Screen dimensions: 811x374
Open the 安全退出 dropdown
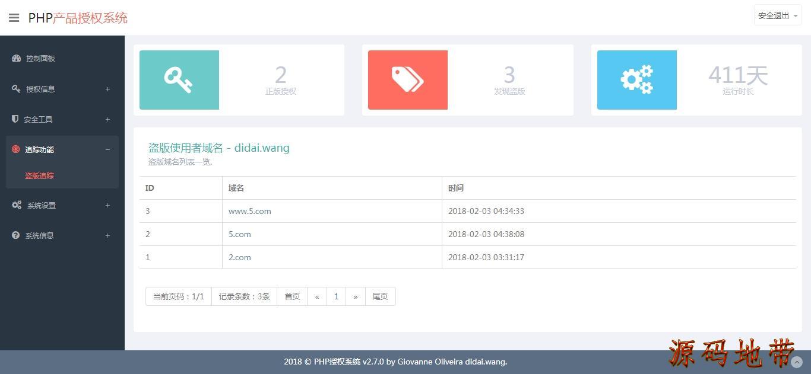pyautogui.click(x=777, y=16)
